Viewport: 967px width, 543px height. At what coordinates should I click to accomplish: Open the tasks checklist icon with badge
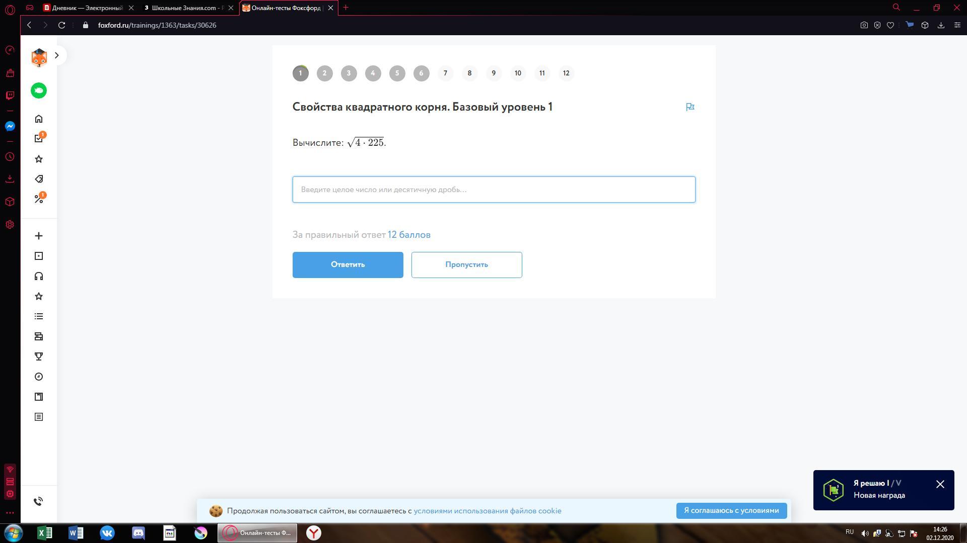click(39, 139)
